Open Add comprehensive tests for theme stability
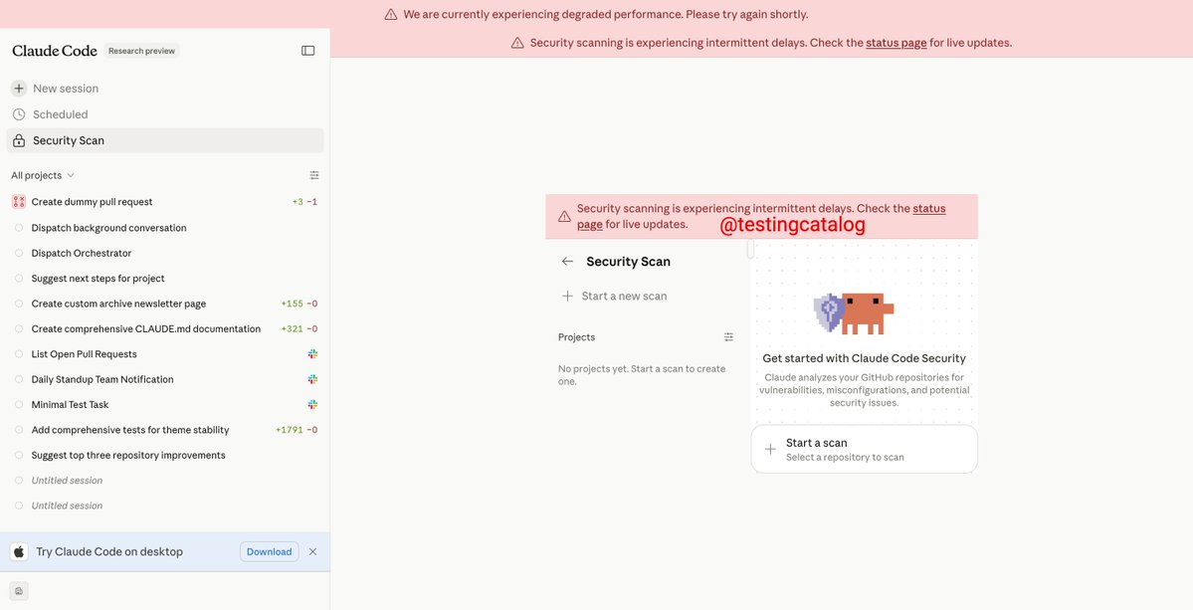The height and width of the screenshot is (610, 1193). click(165, 430)
